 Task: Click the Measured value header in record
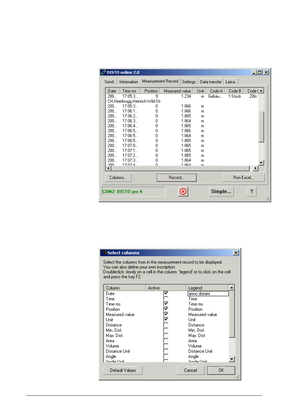pos(177,91)
